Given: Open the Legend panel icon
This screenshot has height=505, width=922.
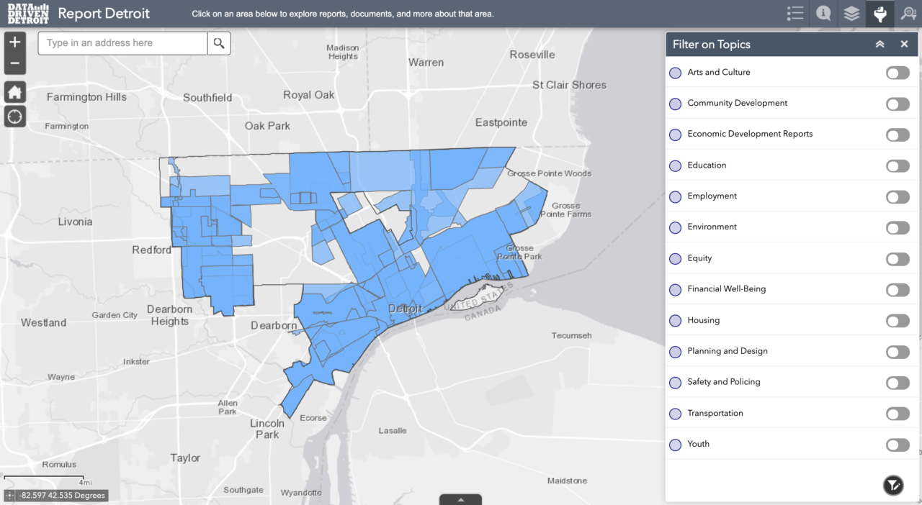Looking at the screenshot, I should coord(795,13).
